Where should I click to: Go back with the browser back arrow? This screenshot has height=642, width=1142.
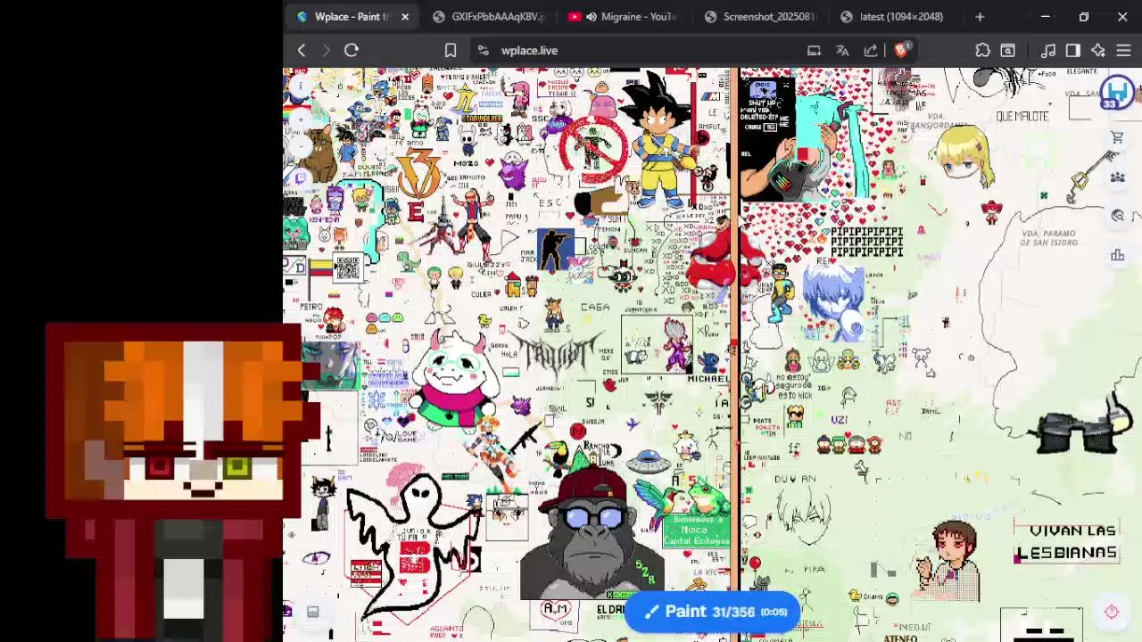[302, 51]
